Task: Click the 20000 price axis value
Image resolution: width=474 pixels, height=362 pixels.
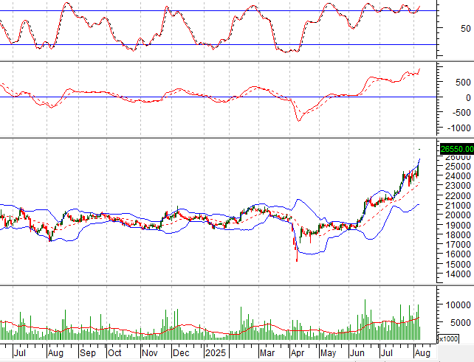Action: point(458,215)
